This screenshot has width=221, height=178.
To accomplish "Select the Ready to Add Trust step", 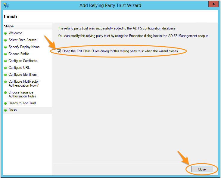I will (22, 103).
